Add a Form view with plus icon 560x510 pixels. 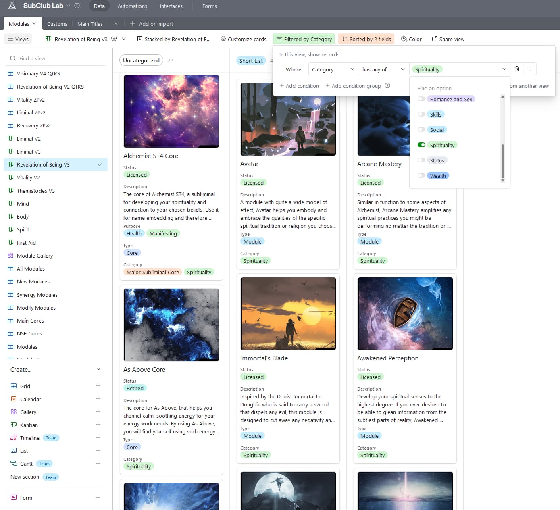coord(98,497)
